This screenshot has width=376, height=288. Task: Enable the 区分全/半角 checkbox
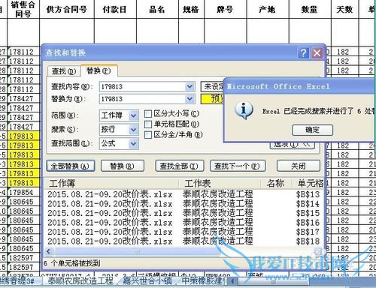[148, 135]
